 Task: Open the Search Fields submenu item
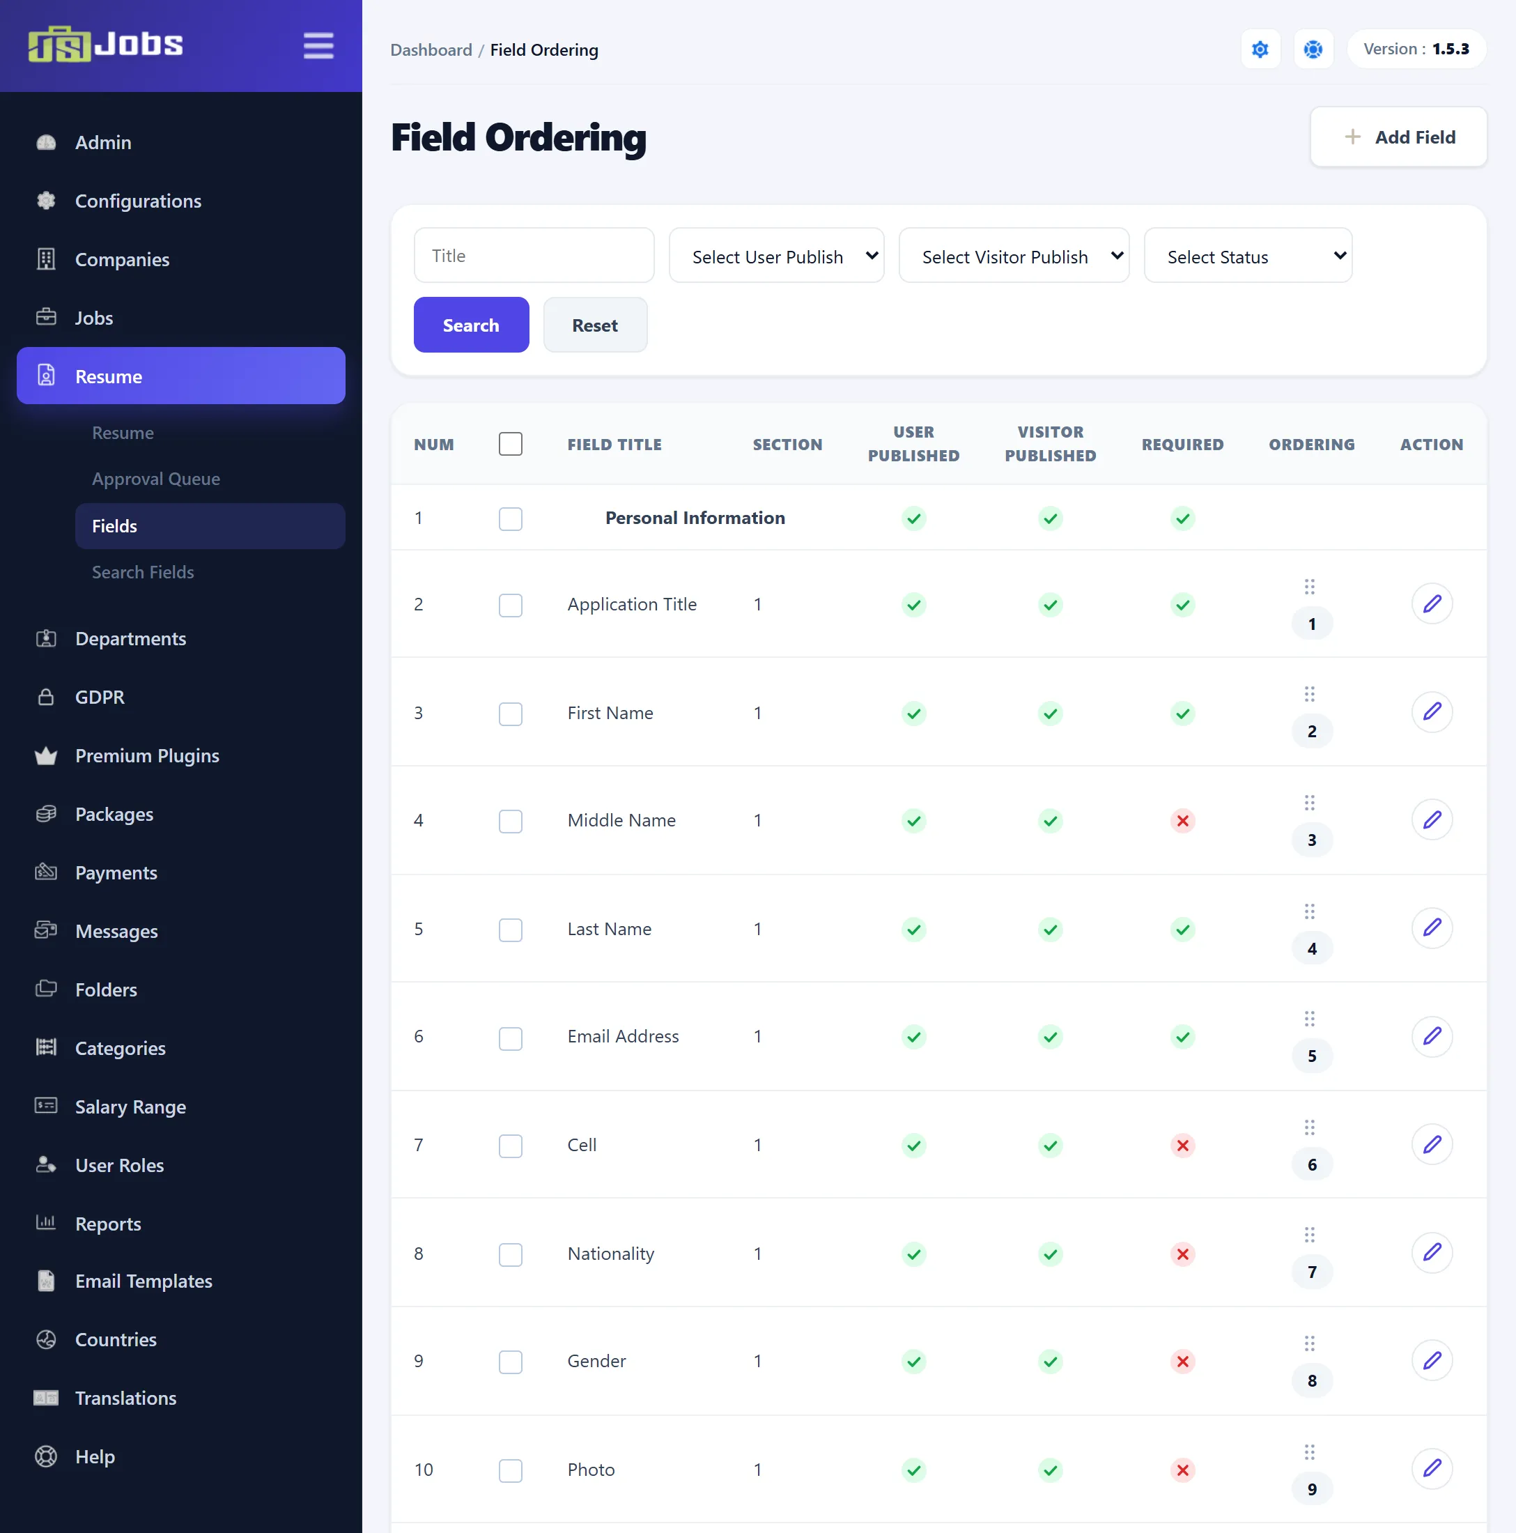point(143,572)
